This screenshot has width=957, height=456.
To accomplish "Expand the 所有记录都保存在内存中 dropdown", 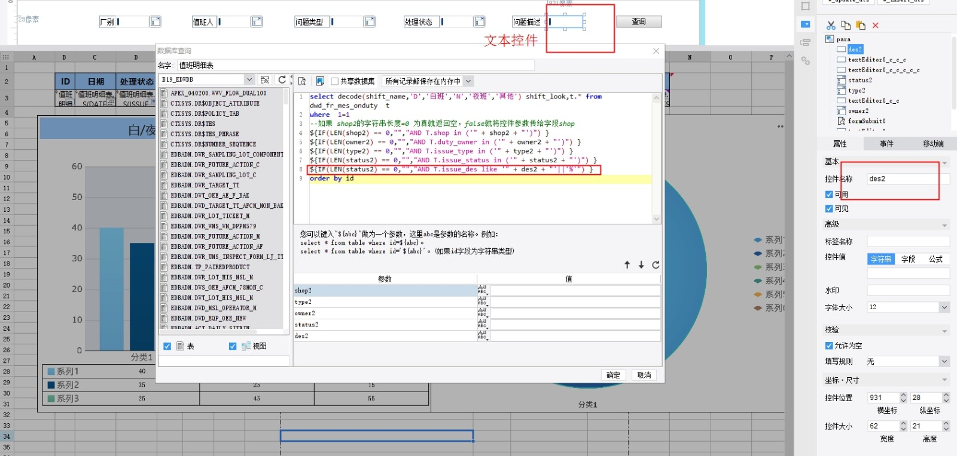I will (x=468, y=81).
